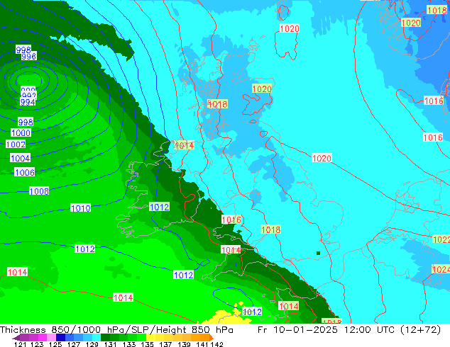Screen dimensions: 450x347
Task: Click the word Thickness in the caption
Action: [23, 330]
